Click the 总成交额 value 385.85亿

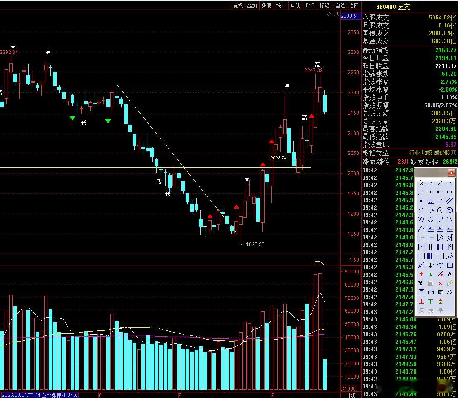tap(444, 113)
